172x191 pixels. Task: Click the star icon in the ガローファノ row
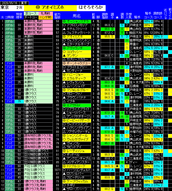(x=117, y=94)
